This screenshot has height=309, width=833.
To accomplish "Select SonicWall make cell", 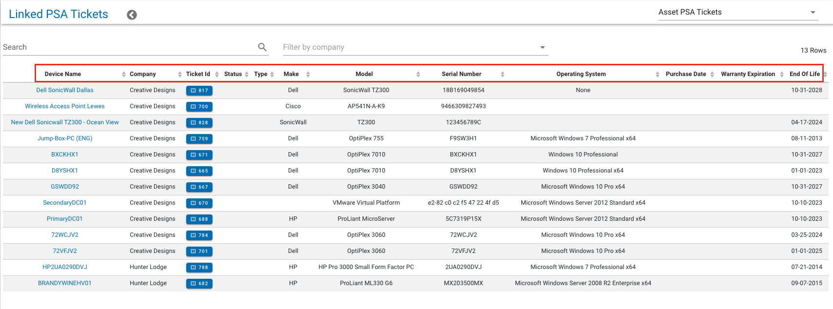I will (293, 122).
